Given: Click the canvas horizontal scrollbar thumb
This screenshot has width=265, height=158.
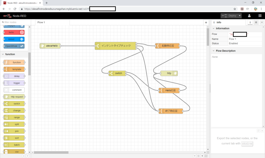Looking at the screenshot, I should [51, 152].
